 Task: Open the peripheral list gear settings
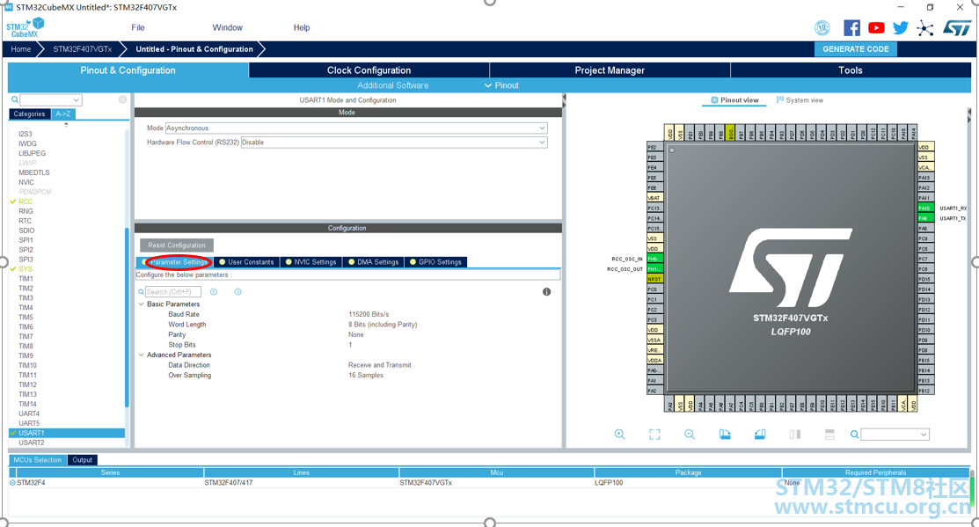tap(123, 99)
